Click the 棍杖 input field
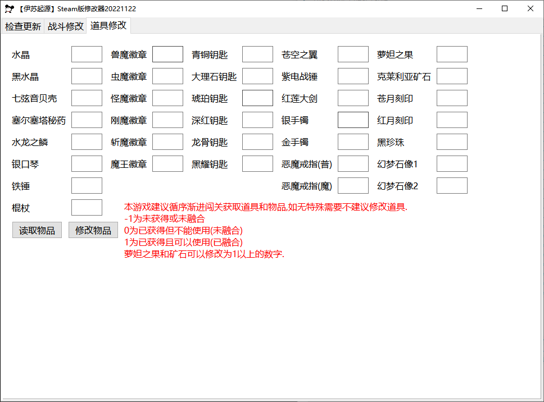 pos(87,207)
